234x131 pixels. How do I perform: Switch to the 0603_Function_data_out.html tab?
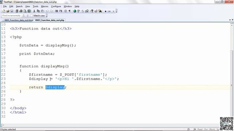click(x=19, y=20)
